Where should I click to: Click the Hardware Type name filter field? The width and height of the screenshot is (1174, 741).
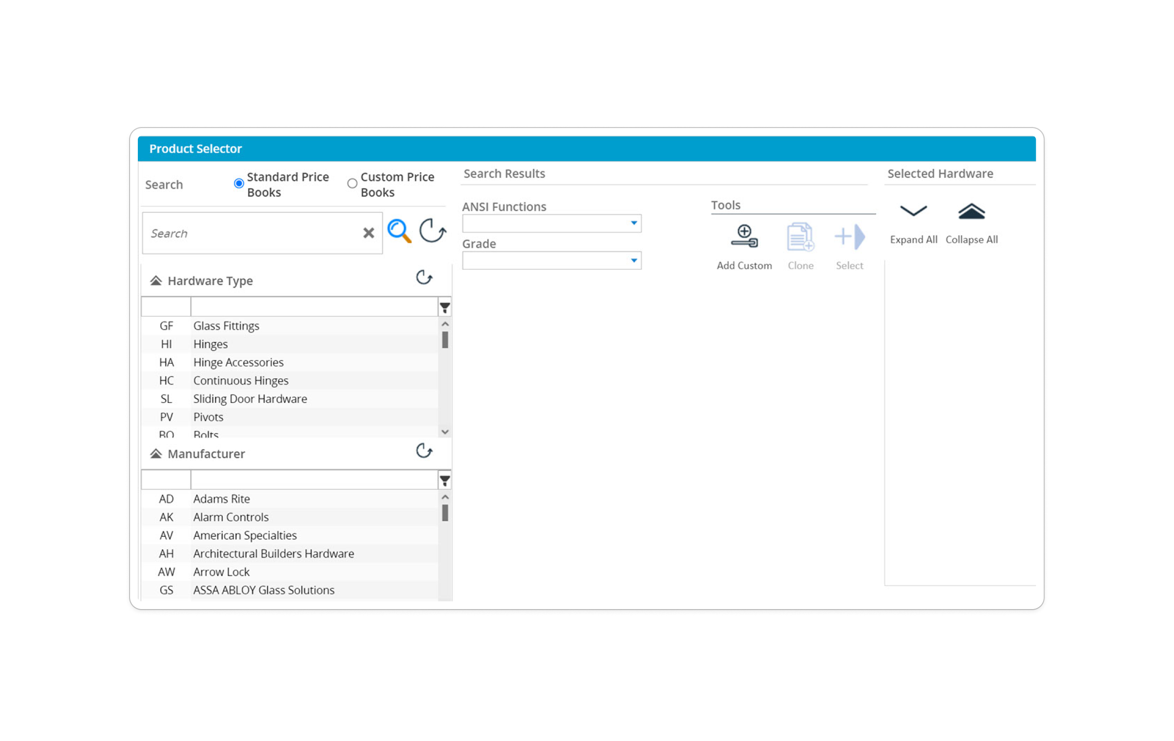coord(314,307)
